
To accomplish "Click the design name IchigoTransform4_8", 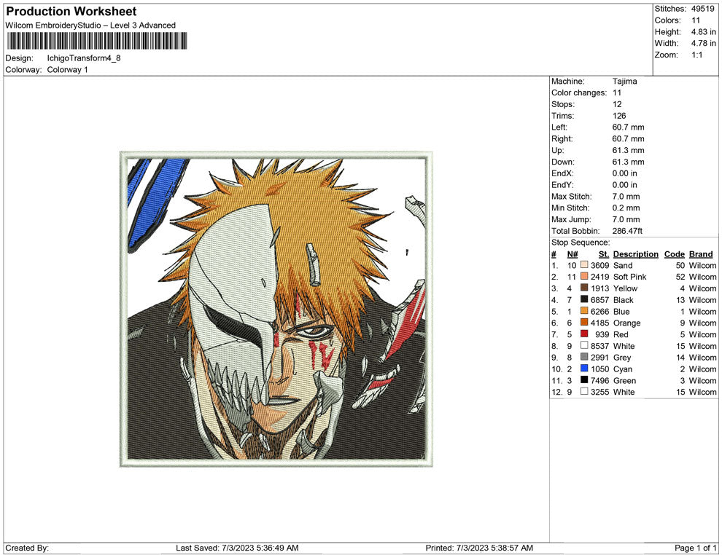I will (84, 58).
